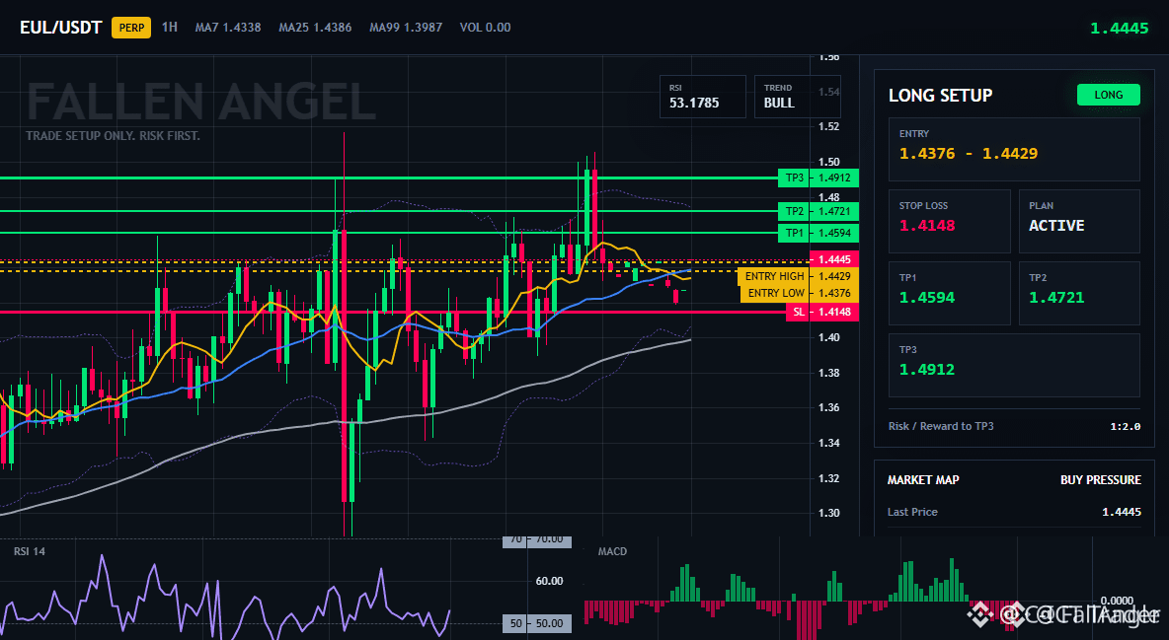Click the green 1.4445 price at top right
This screenshot has width=1169, height=640.
1119,29
